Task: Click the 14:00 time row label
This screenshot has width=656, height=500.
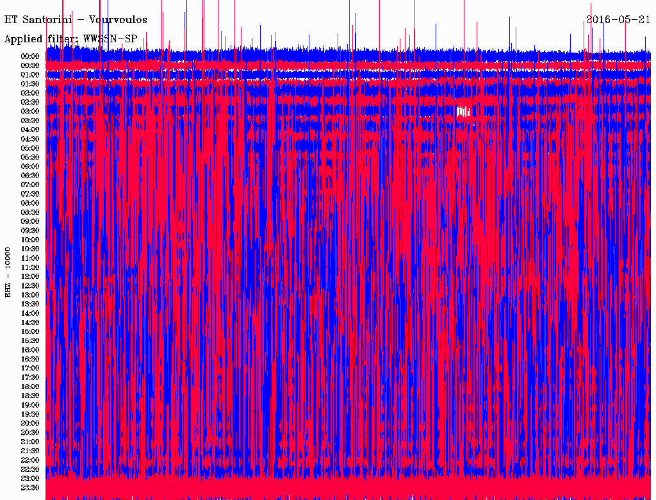Action: point(30,313)
